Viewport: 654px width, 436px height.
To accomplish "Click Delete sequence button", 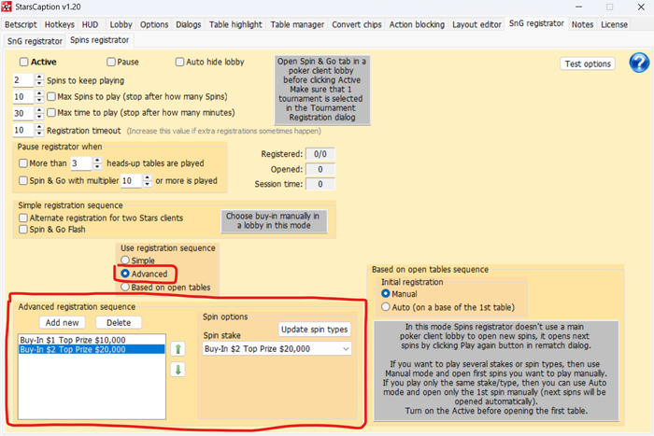I will pyautogui.click(x=119, y=323).
